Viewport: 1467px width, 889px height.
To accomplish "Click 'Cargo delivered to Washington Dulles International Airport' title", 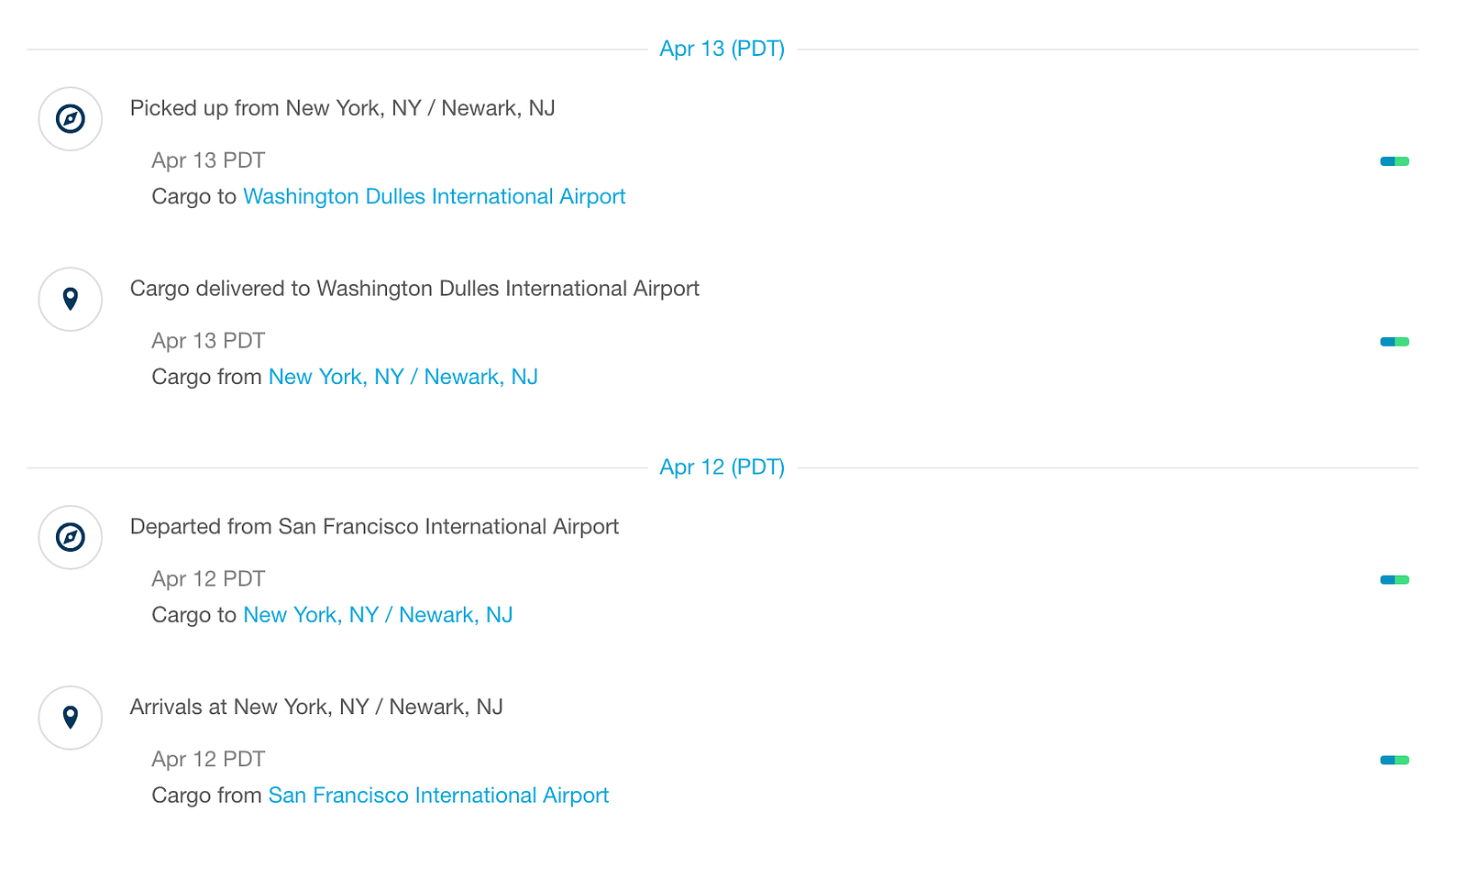I will tap(414, 289).
